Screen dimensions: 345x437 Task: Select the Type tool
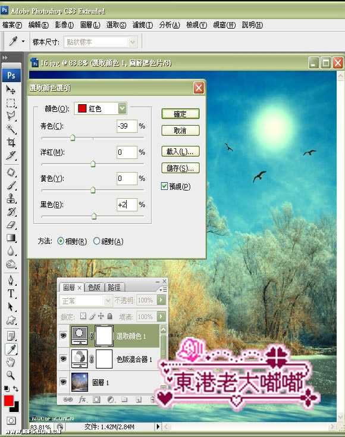[11, 294]
